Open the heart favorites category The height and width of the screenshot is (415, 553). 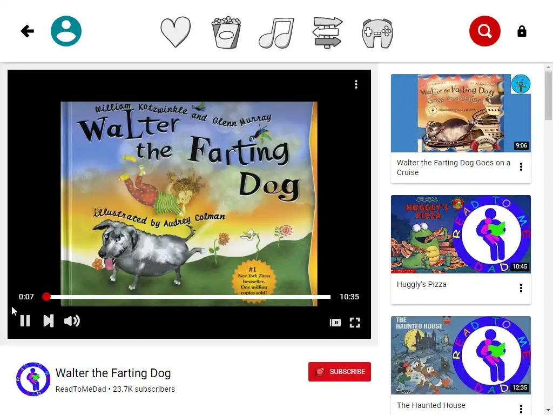(x=176, y=32)
